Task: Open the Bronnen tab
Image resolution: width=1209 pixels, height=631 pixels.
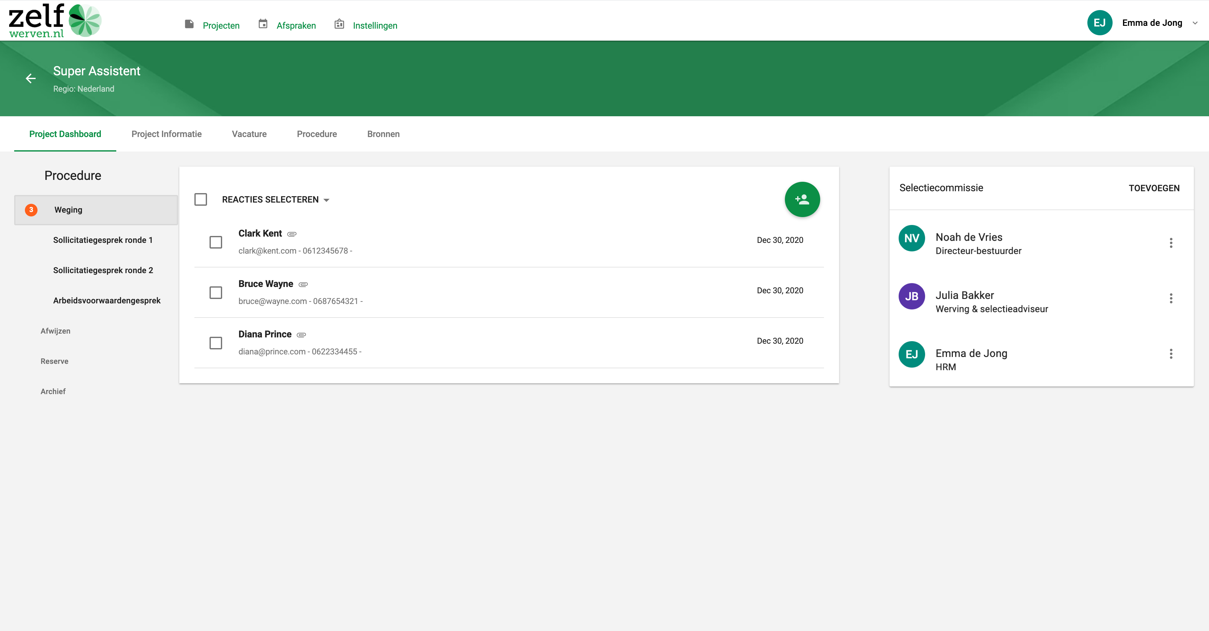Action: (383, 134)
